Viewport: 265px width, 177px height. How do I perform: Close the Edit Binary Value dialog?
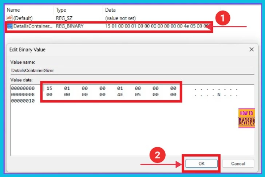[252, 49]
